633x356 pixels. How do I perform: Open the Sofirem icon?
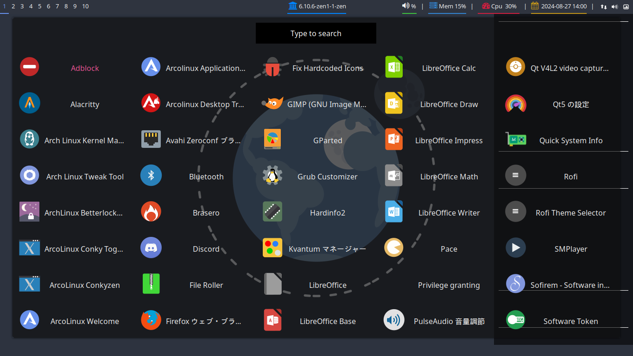(x=515, y=284)
